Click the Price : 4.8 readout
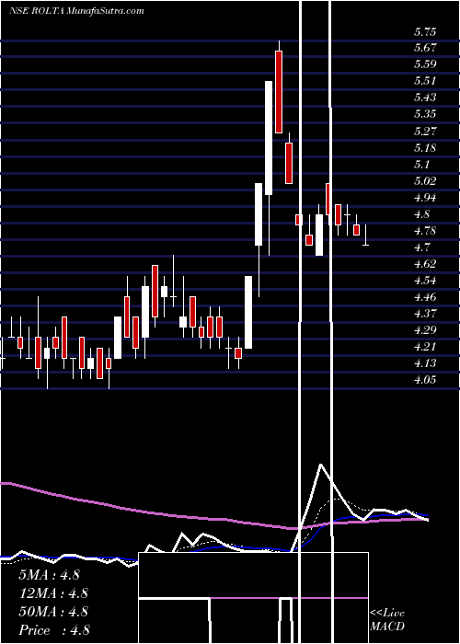Image resolution: width=460 pixels, height=644 pixels. click(54, 630)
